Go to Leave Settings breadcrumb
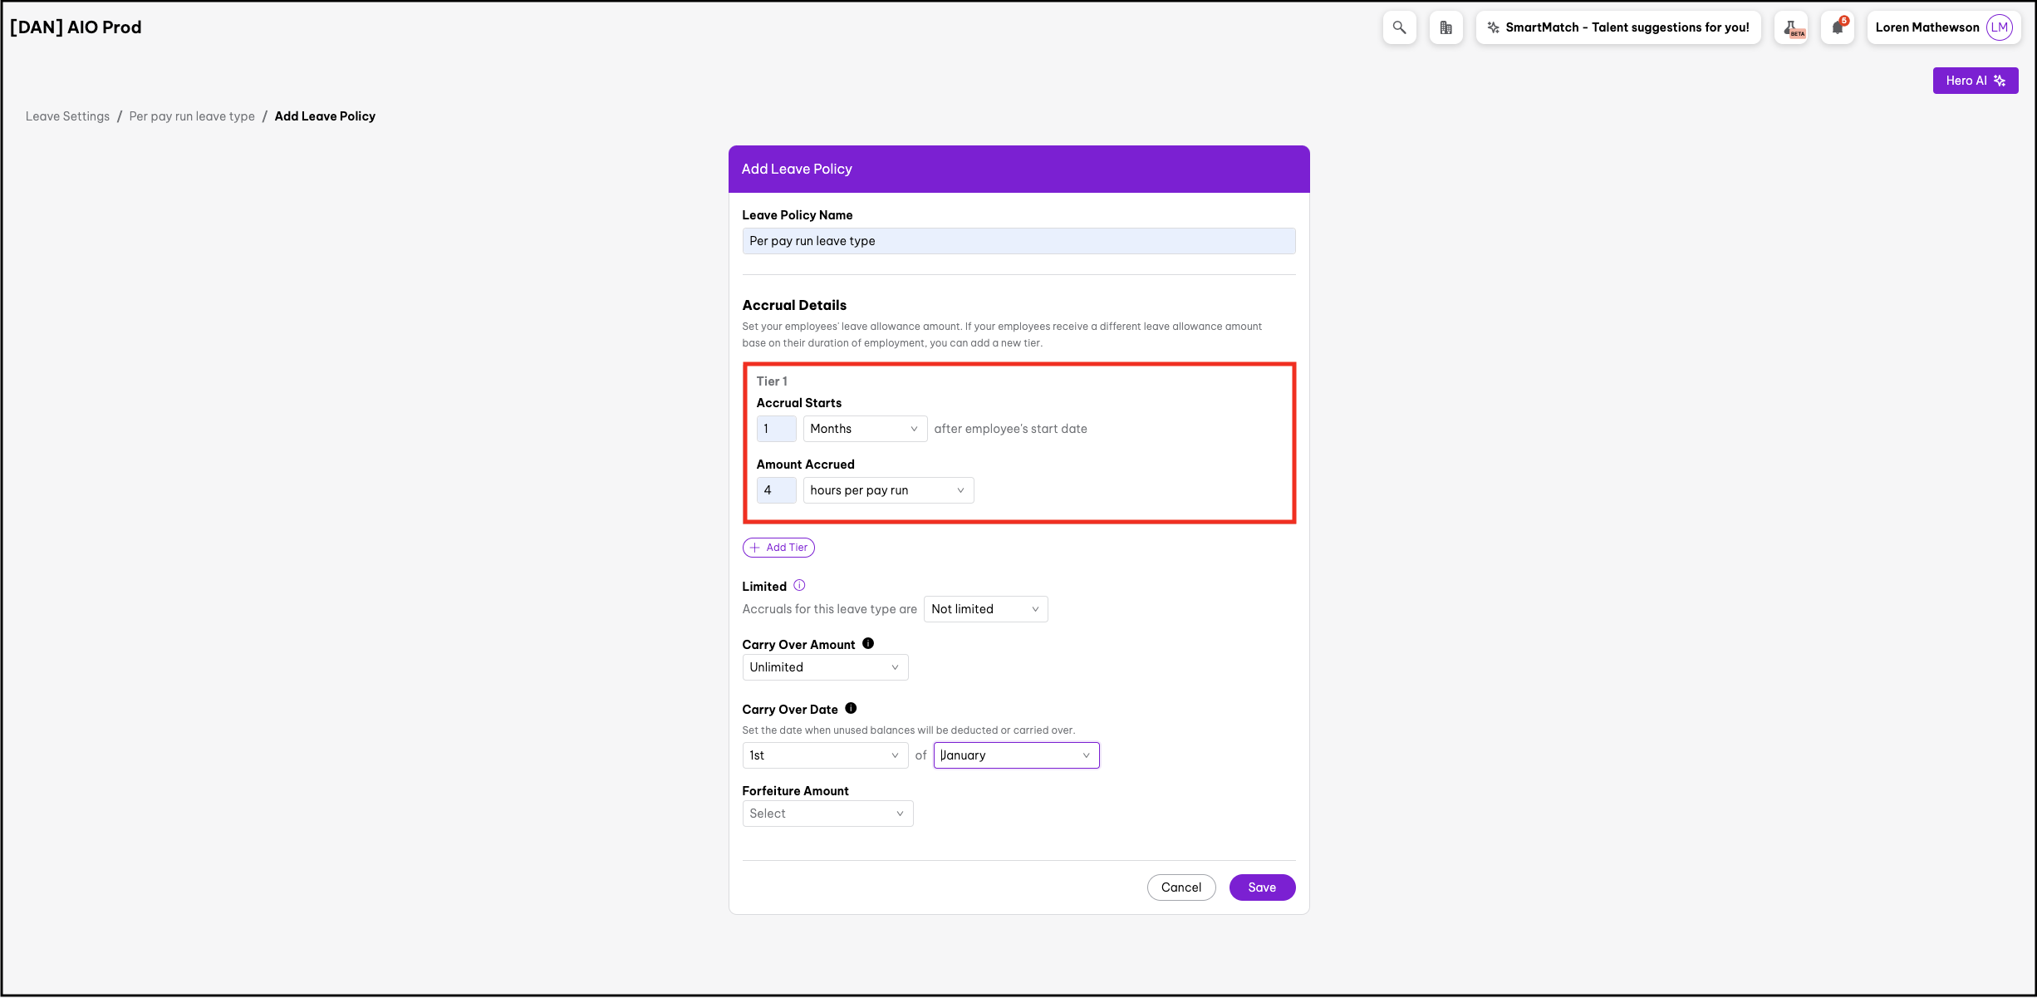The height and width of the screenshot is (998, 2037). [67, 116]
